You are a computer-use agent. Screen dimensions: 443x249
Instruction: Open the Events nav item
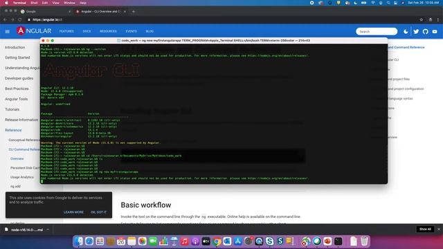pos(131,31)
